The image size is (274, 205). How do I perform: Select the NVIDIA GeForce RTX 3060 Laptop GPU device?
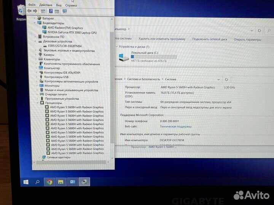point(72,33)
